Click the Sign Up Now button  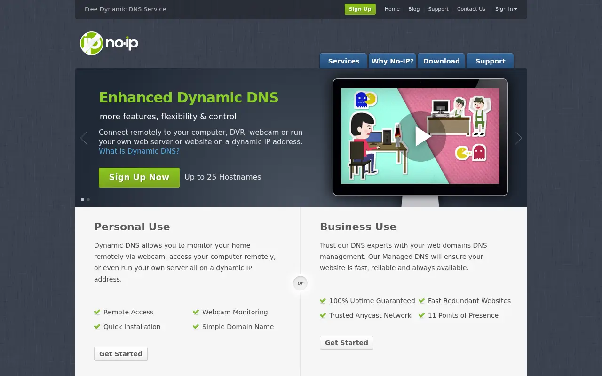[x=139, y=178]
